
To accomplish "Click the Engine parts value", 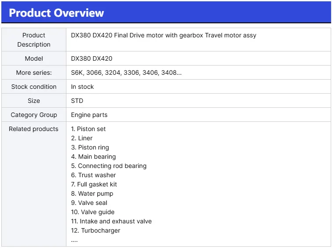I will pos(89,115).
